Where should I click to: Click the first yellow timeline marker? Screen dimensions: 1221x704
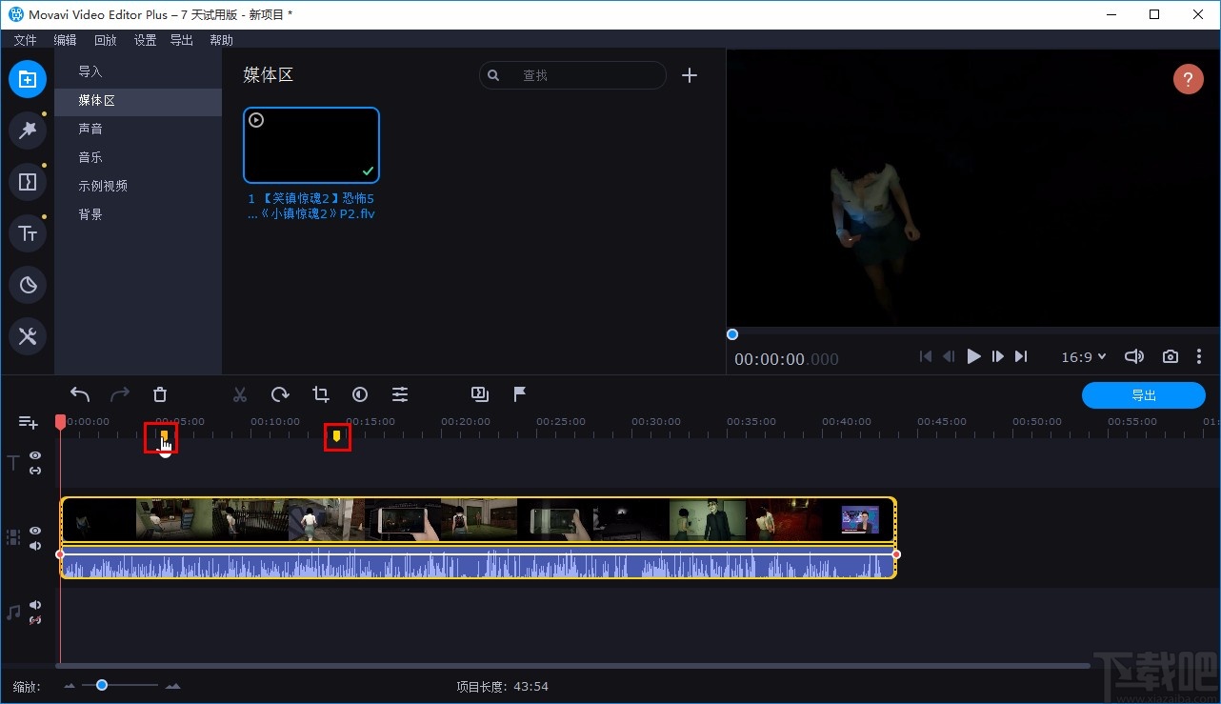[x=164, y=436]
